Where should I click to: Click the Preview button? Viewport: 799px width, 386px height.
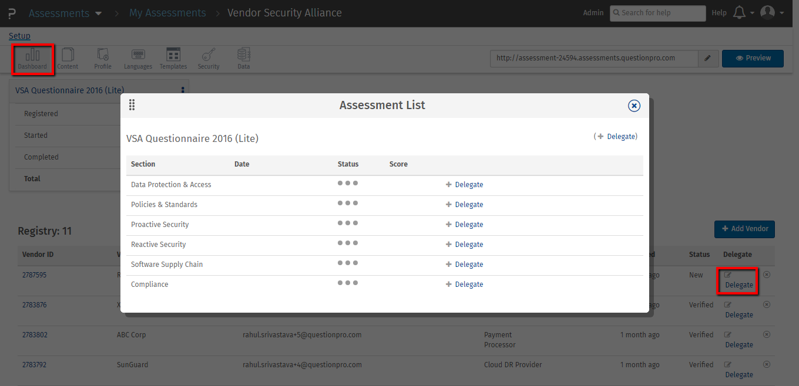tap(753, 58)
